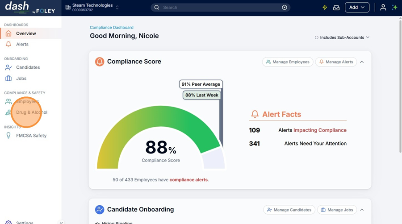The height and width of the screenshot is (224, 402).
Task: Open the Add dropdown button
Action: [x=357, y=8]
